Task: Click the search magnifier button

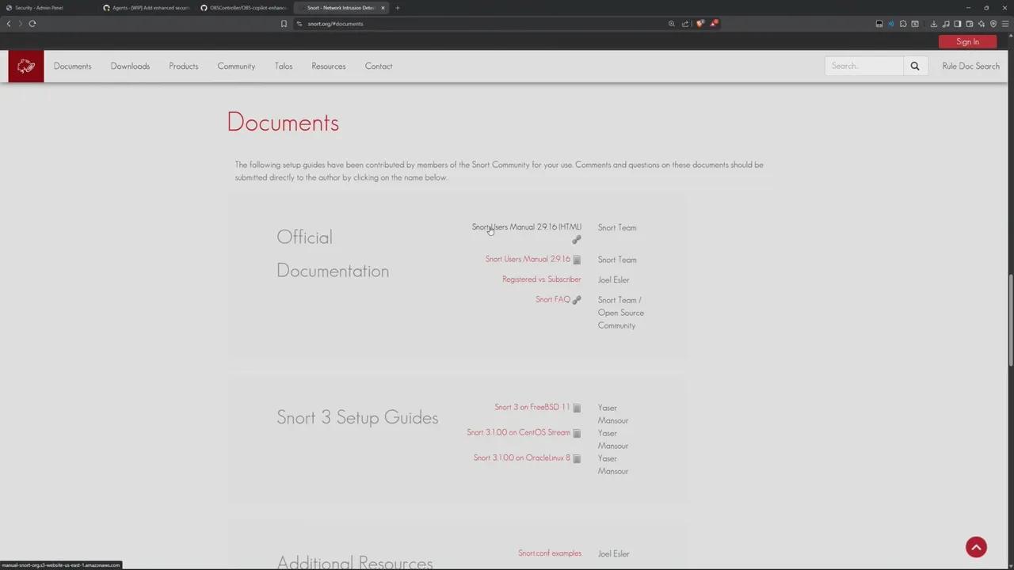Action: click(x=915, y=66)
